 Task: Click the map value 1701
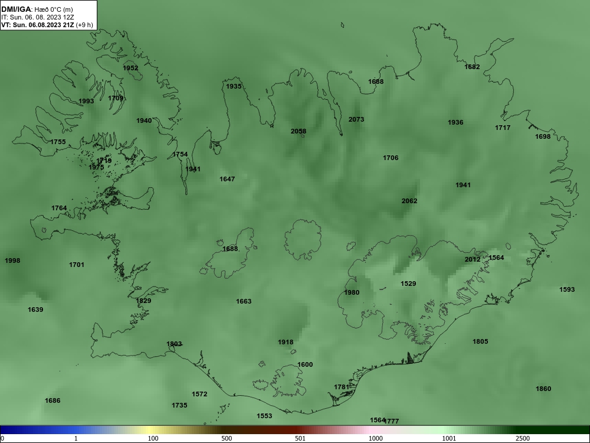77,265
